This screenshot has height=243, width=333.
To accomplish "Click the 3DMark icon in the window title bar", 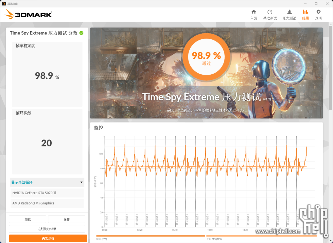I will tap(4, 3).
